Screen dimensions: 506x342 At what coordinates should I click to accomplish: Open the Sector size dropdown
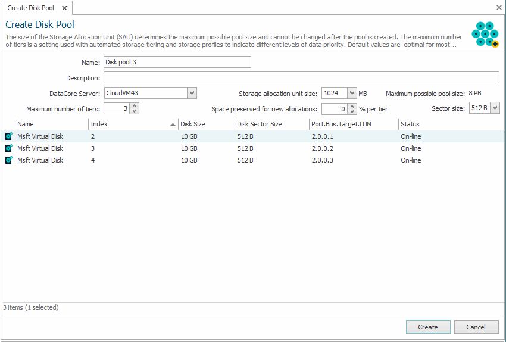[x=495, y=108]
